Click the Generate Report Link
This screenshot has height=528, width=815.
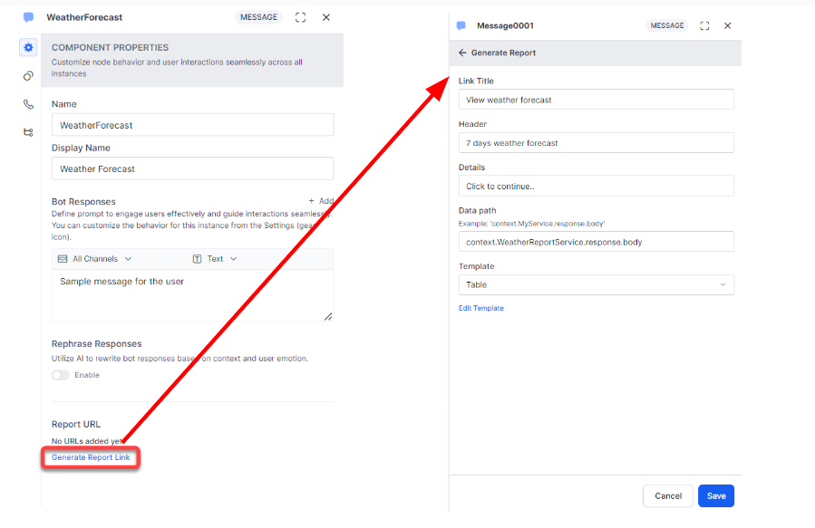coord(91,457)
